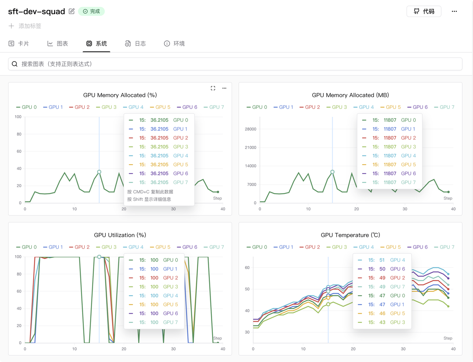Click the chip icon on the 系统 tab
Viewport: 473px width, 362px height.
point(89,43)
